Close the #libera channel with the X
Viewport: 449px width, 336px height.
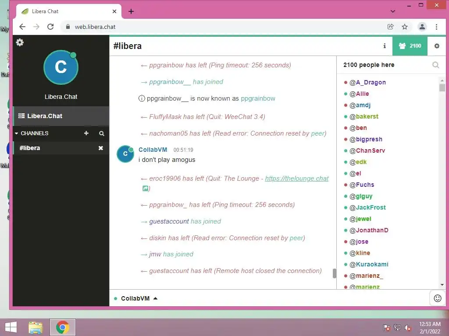click(x=101, y=148)
